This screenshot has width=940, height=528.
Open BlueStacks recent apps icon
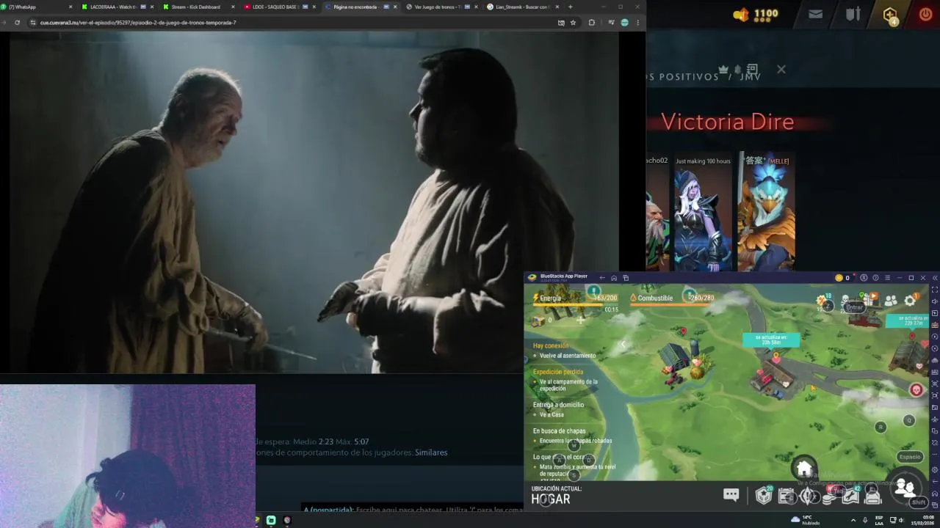626,278
